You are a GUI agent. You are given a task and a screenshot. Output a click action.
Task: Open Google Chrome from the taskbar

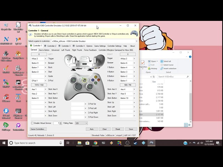coord(95,143)
